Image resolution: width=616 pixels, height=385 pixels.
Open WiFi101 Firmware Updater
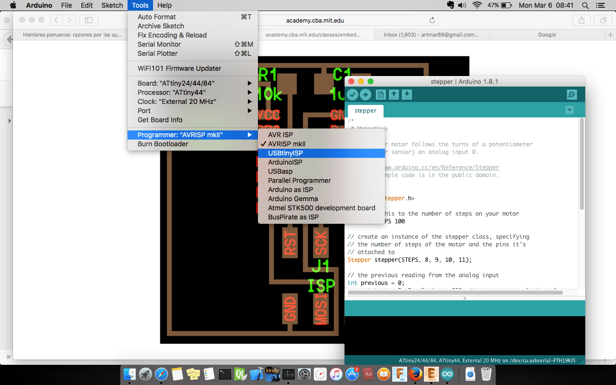[192, 68]
